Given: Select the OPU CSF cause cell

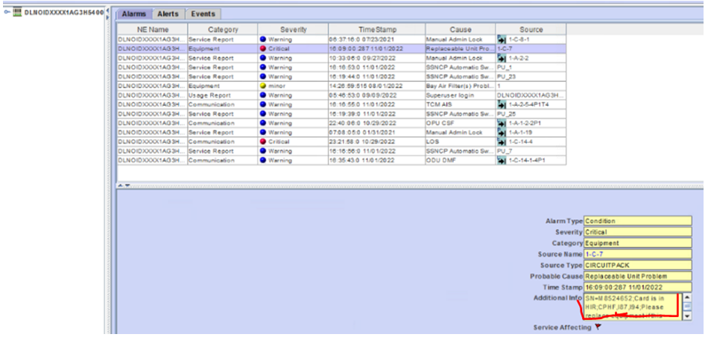Looking at the screenshot, I should click(461, 124).
